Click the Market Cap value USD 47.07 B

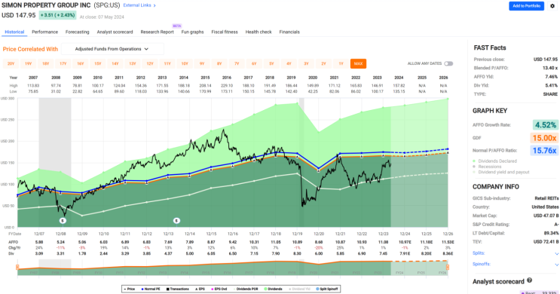click(546, 216)
